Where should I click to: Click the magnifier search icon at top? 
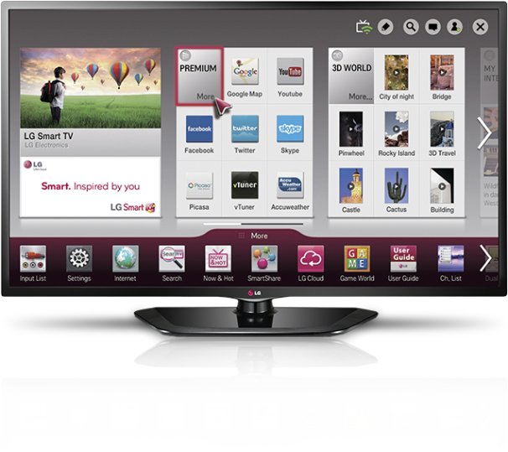[x=411, y=27]
